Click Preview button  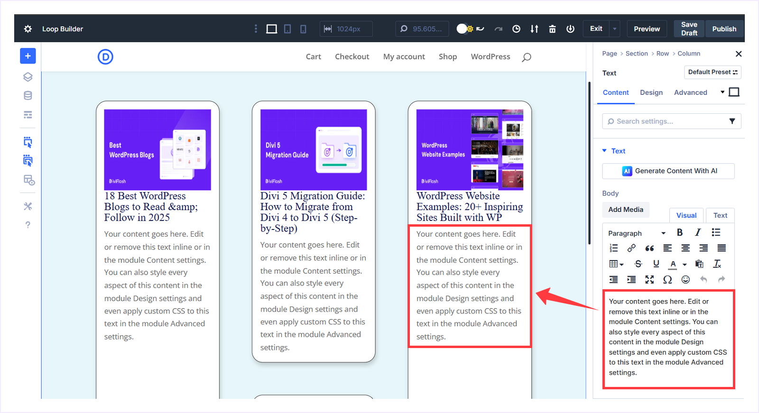647,29
